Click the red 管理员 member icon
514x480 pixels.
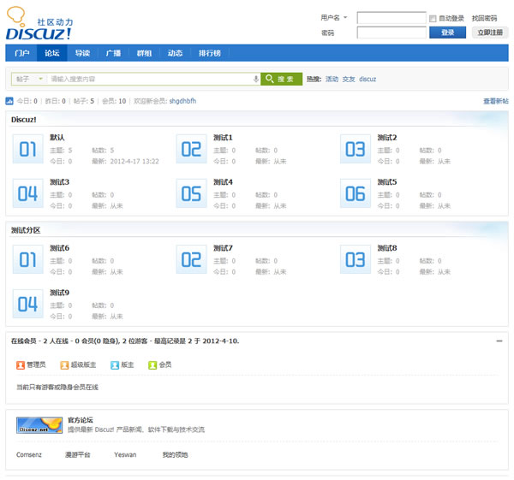point(21,364)
